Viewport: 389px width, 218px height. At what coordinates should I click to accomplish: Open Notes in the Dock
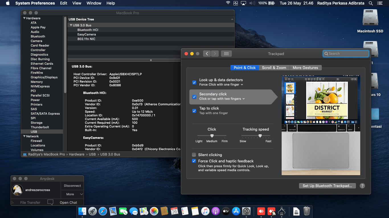[x=195, y=211]
